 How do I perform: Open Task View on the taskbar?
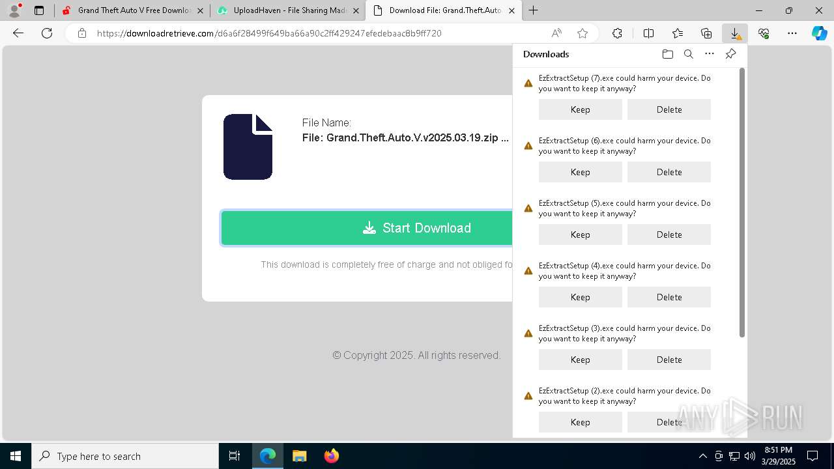(235, 456)
